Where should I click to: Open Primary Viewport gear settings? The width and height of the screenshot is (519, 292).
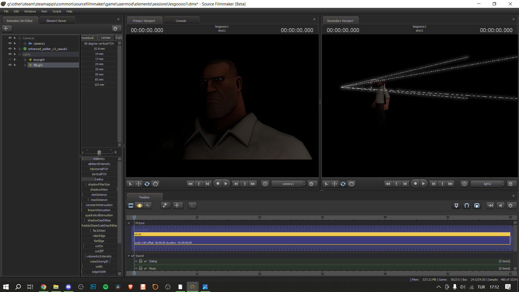(312, 184)
